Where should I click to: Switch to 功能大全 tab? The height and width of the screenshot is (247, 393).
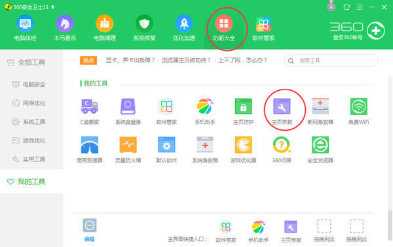click(x=224, y=27)
